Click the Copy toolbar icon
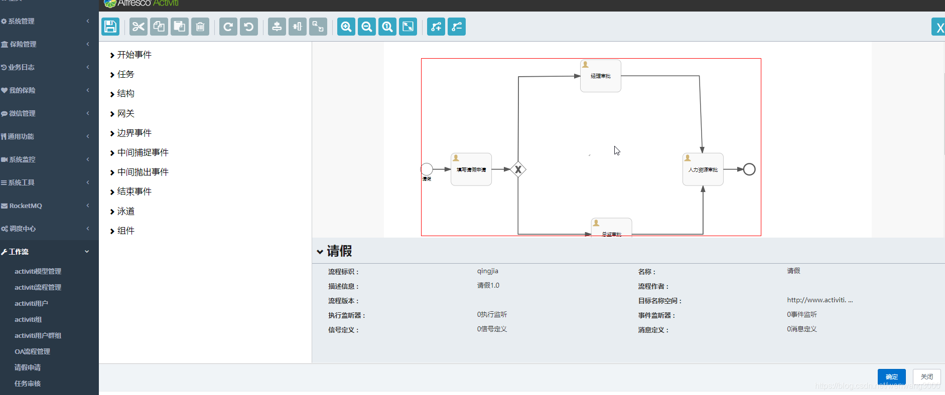 pyautogui.click(x=159, y=27)
